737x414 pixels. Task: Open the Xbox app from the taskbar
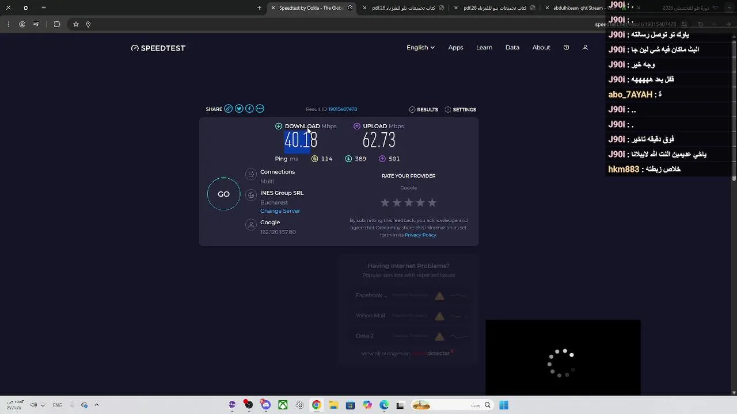click(283, 405)
